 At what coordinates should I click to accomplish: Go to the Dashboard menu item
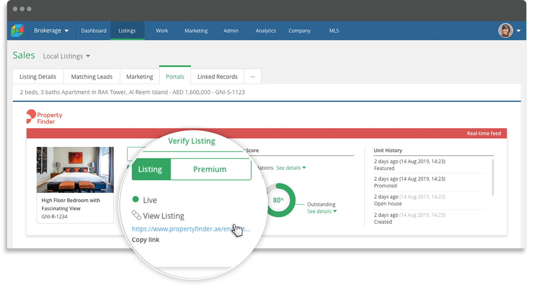click(x=94, y=31)
